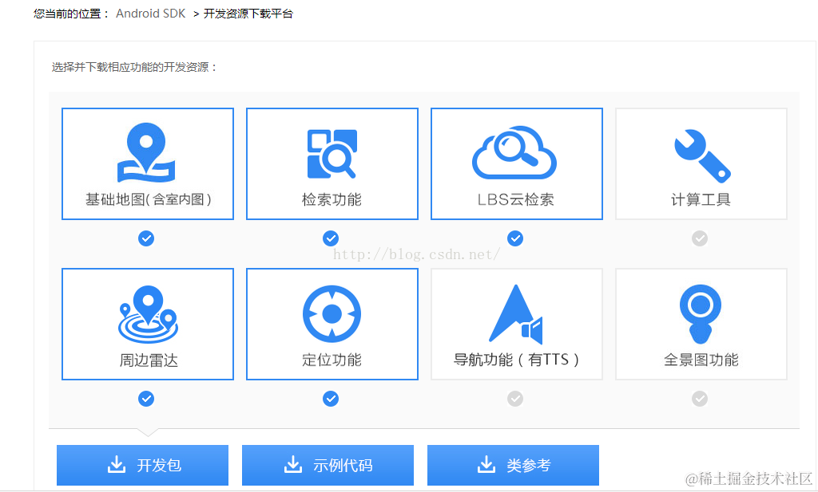Image resolution: width=818 pixels, height=492 pixels.
Task: Click the 全景图功能 label text
Action: tap(701, 360)
